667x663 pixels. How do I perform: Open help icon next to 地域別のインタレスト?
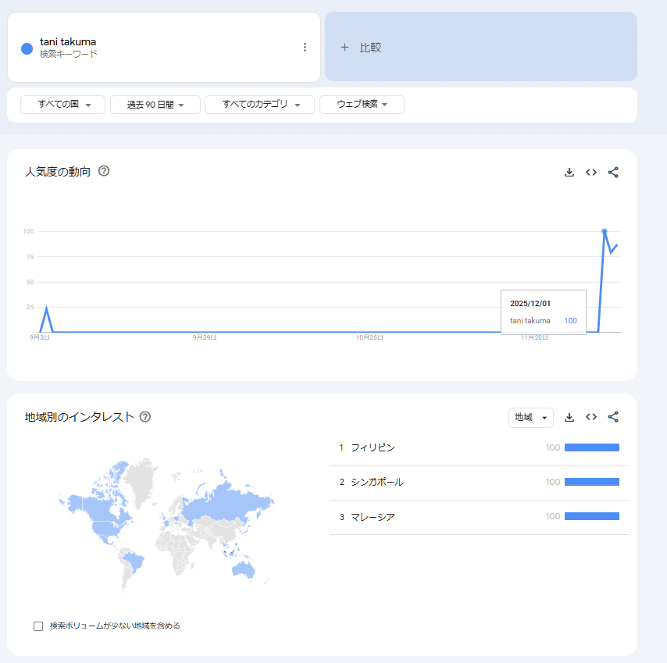144,417
